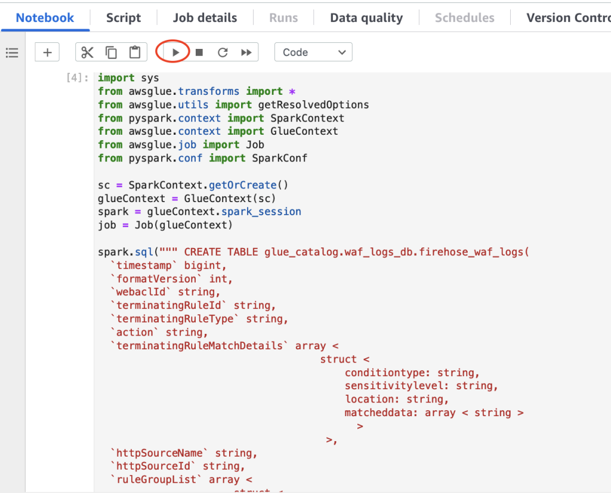
Task: Click the `httpSourceName` string line
Action: point(184,453)
